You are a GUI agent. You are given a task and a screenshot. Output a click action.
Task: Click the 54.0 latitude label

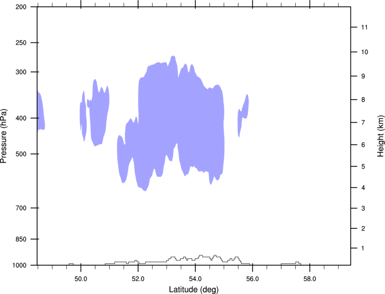pyautogui.click(x=195, y=279)
